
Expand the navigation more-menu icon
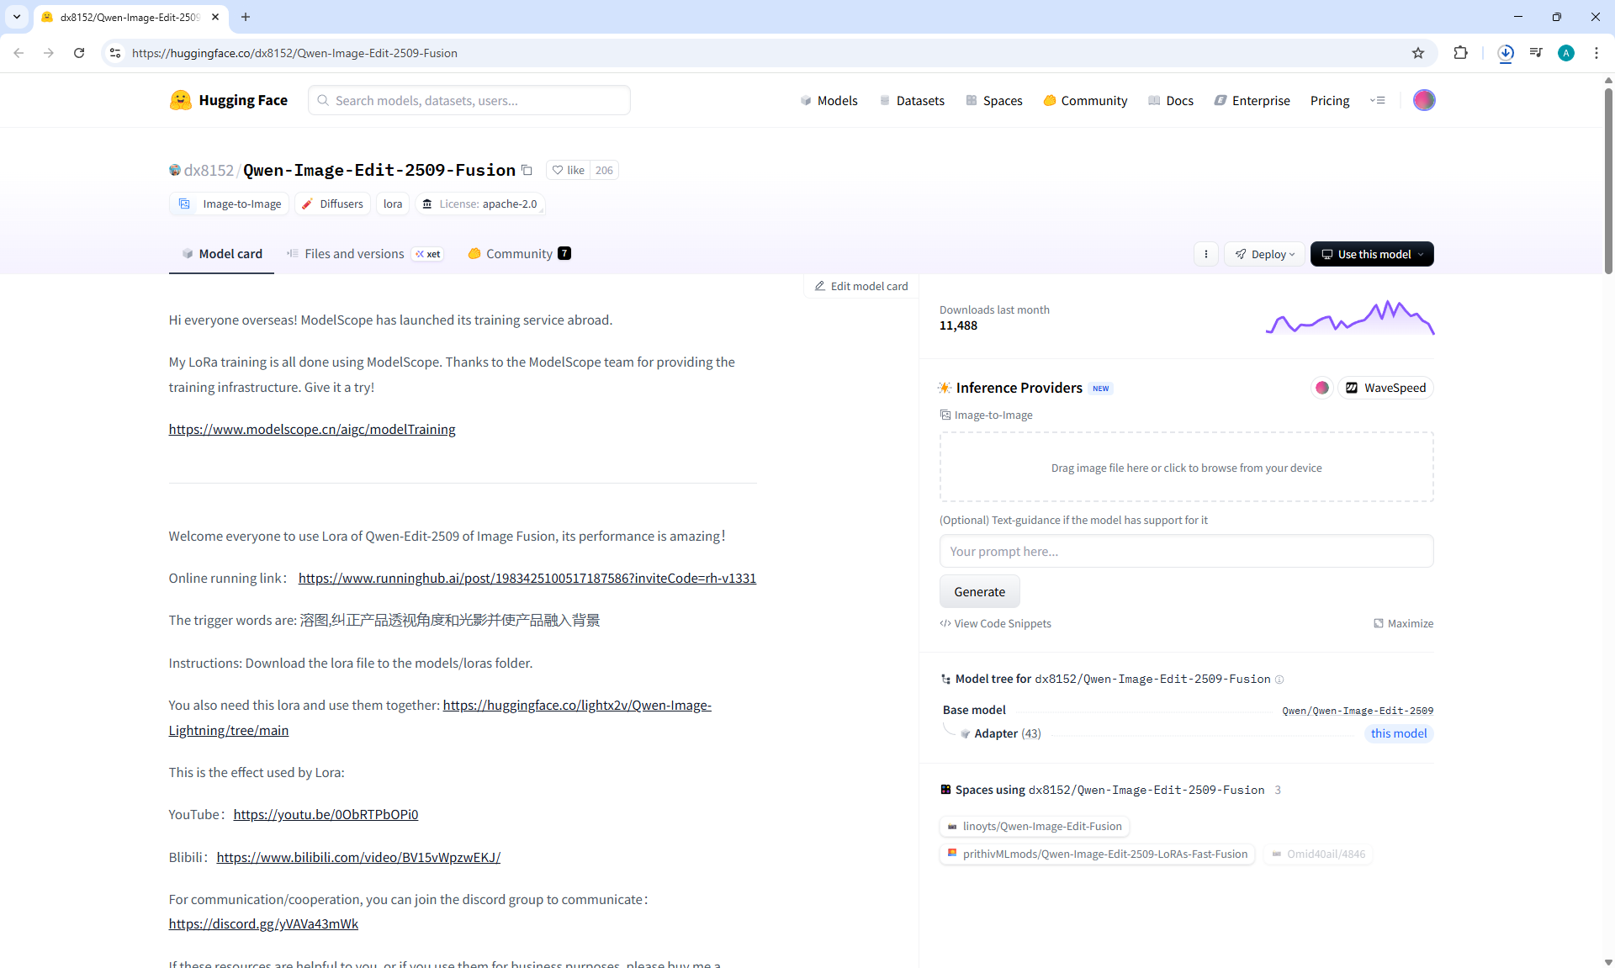(1377, 100)
